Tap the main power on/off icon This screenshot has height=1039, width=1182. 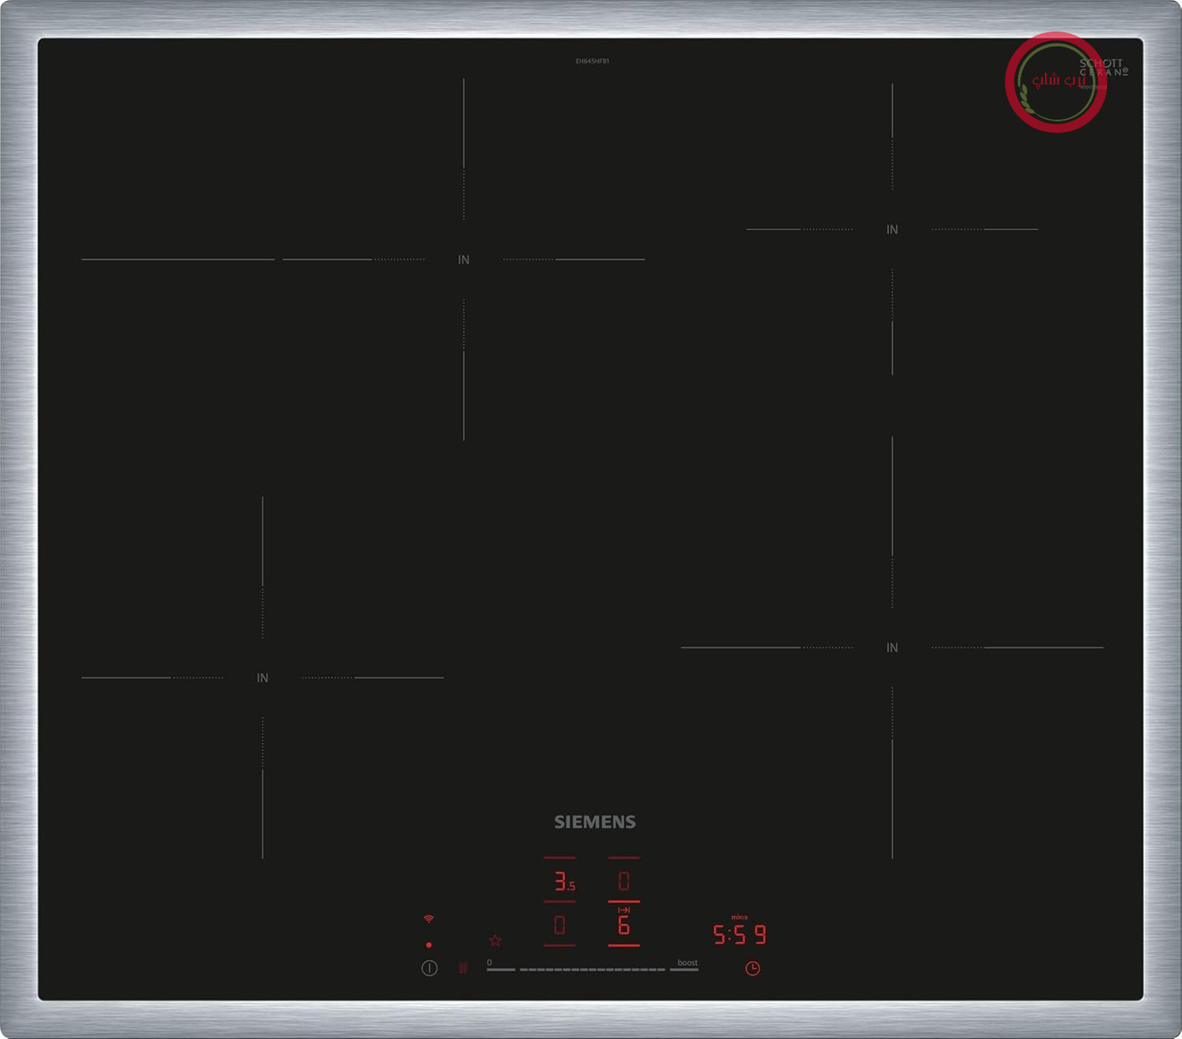[x=429, y=968]
